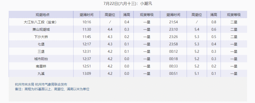The image size is (255, 103).
Task: Click '0.2' in the 下沙大桥 row
Action: (x=127, y=37)
